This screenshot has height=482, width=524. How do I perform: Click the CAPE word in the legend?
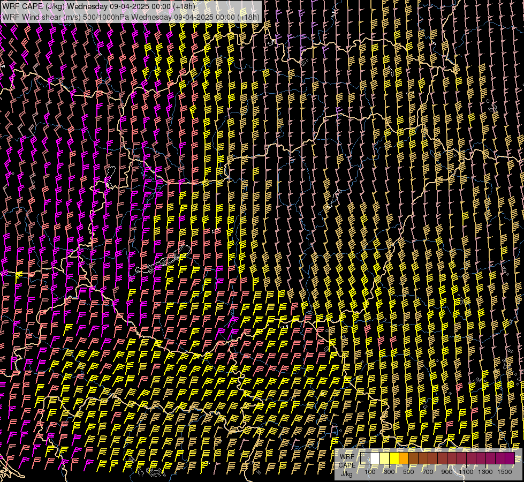click(x=347, y=465)
